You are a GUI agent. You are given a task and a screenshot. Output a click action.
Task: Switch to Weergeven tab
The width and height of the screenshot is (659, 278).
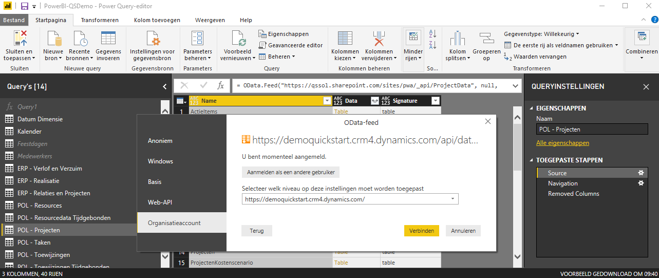coord(210,20)
